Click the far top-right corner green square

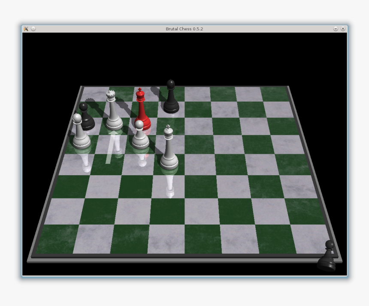273,94
